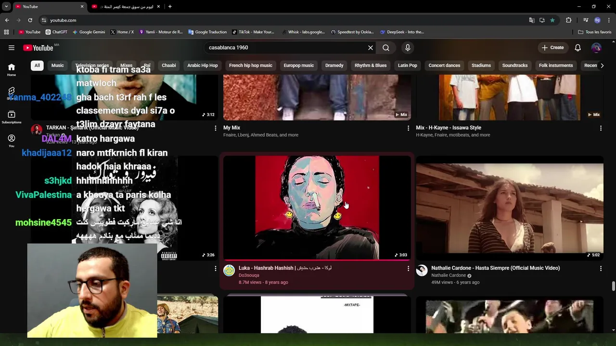Start voice search with the microphone
616x346 pixels.
(408, 48)
